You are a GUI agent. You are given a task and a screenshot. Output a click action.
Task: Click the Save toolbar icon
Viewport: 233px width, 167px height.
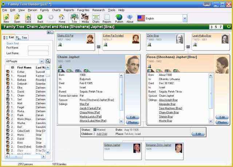click(x=28, y=18)
